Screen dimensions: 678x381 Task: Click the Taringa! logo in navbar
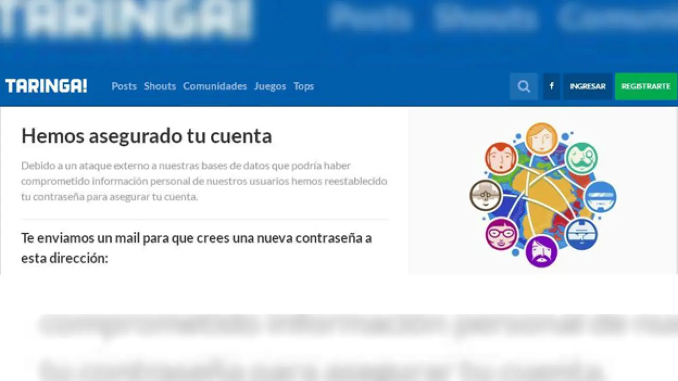pyautogui.click(x=46, y=86)
